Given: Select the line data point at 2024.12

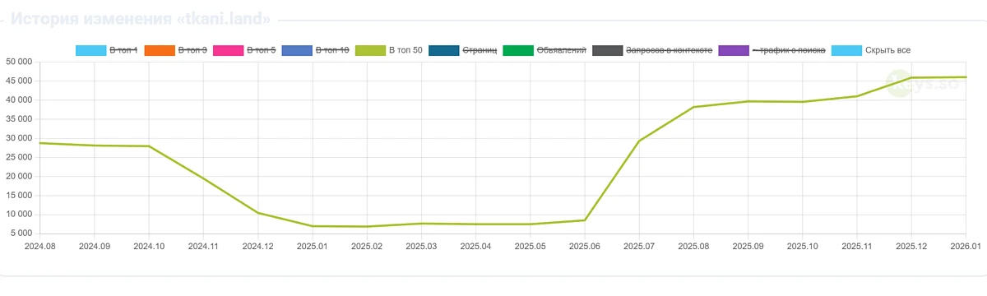Looking at the screenshot, I should [258, 213].
